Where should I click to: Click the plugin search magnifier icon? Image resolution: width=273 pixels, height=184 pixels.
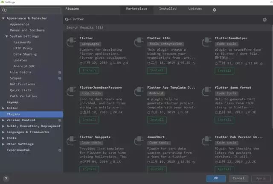(67, 19)
